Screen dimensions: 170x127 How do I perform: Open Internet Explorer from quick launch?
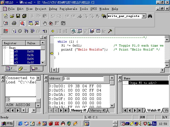(x=20, y=124)
